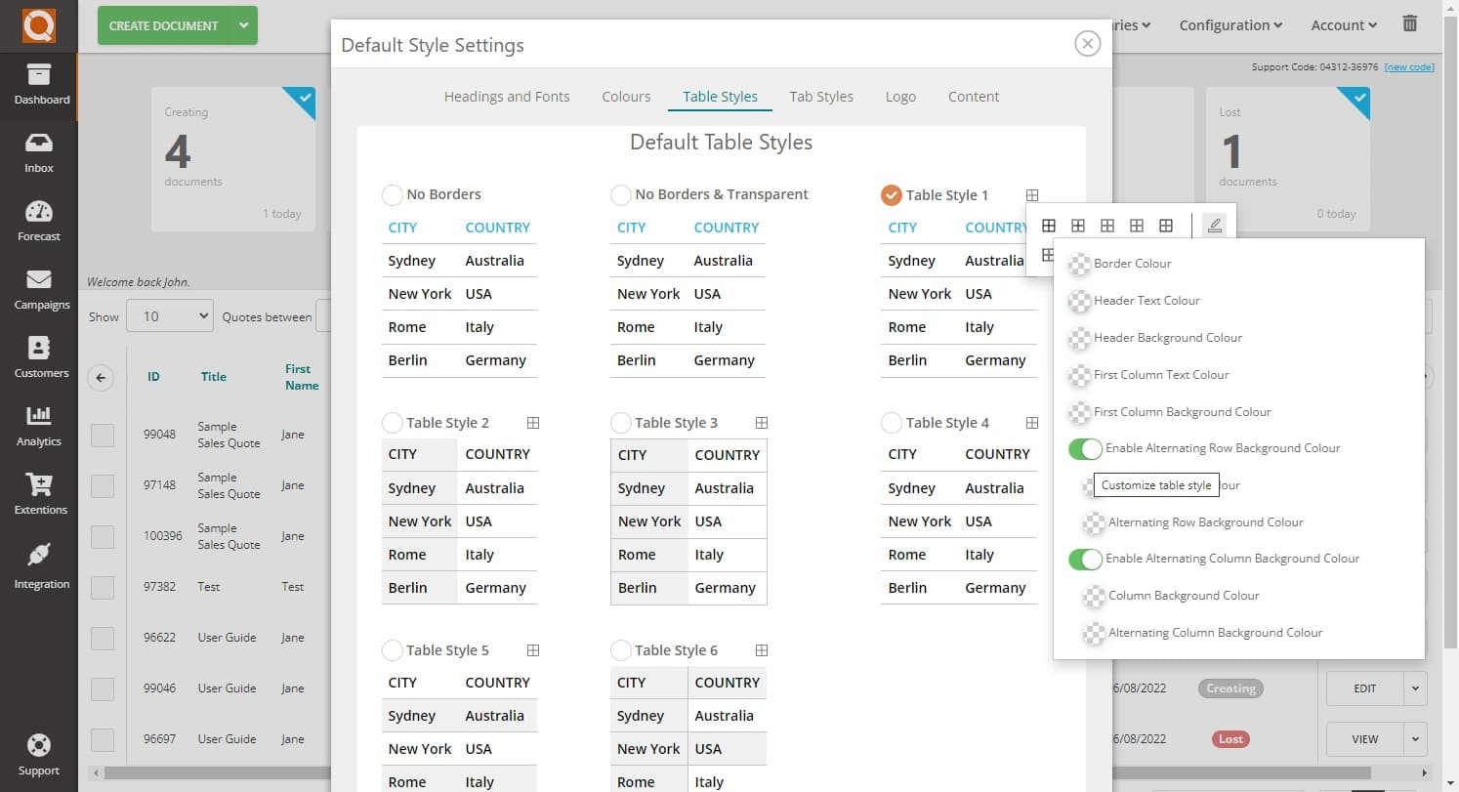Change the Show entries count dropdown

(169, 315)
